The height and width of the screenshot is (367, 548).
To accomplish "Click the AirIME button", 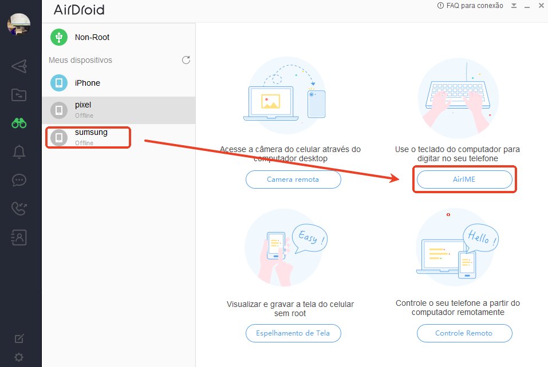I will pyautogui.click(x=464, y=179).
